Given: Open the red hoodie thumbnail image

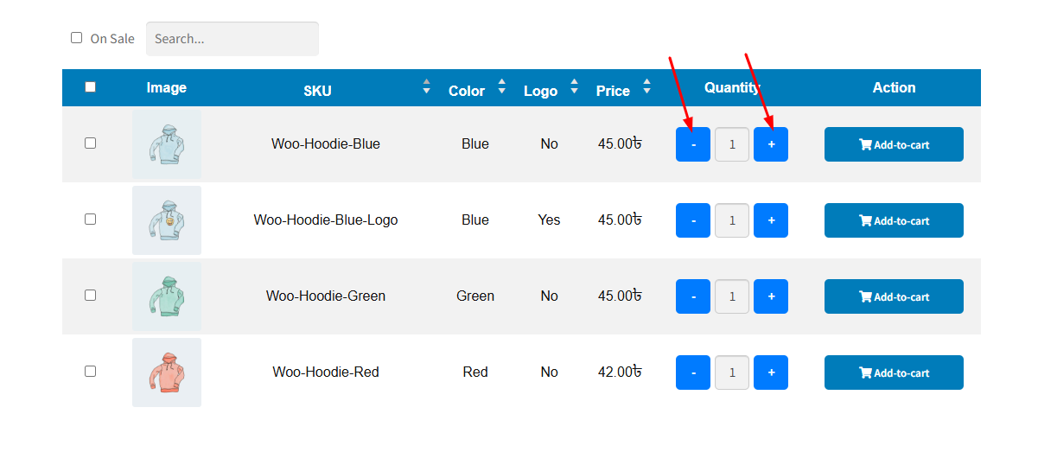Looking at the screenshot, I should pos(167,372).
